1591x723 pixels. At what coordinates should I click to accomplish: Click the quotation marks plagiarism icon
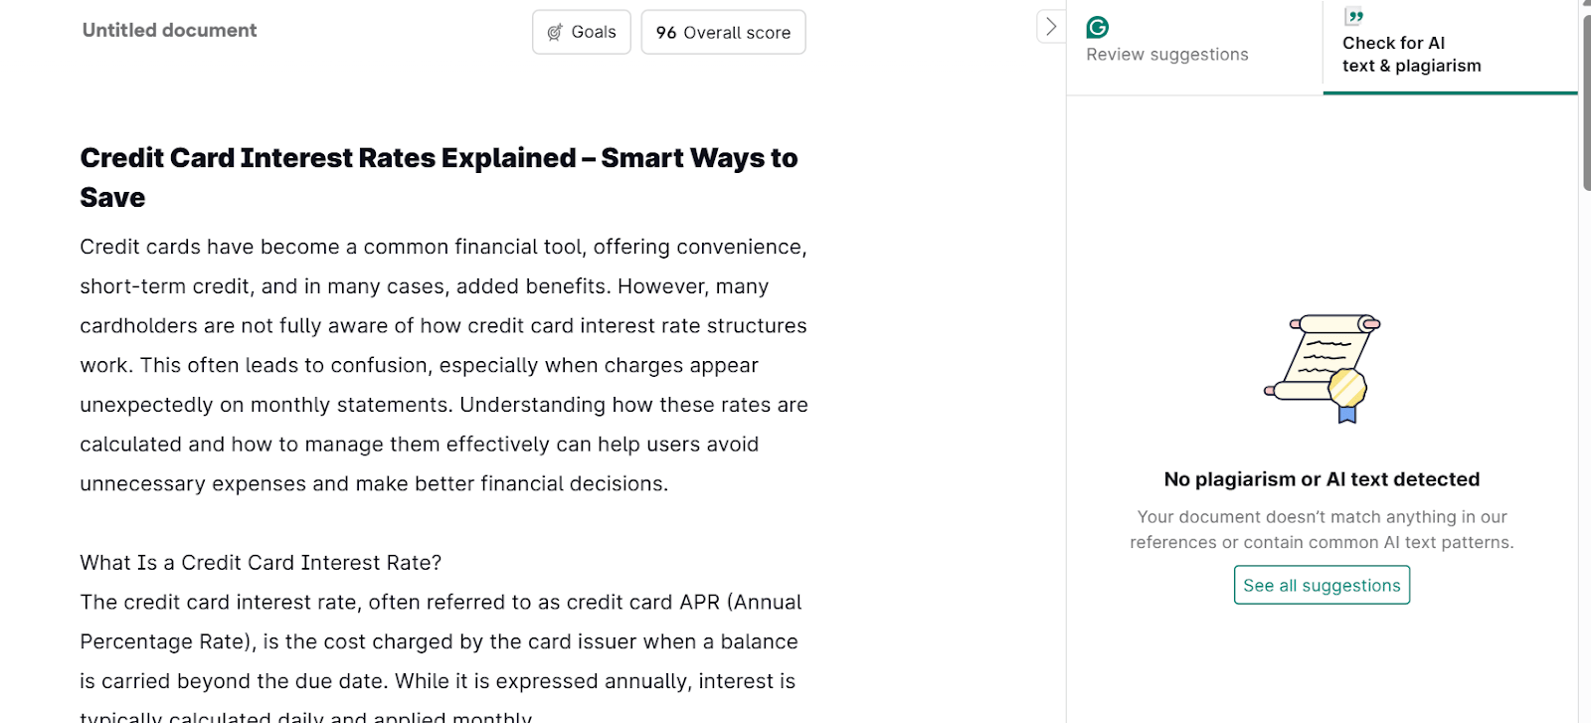(x=1353, y=16)
